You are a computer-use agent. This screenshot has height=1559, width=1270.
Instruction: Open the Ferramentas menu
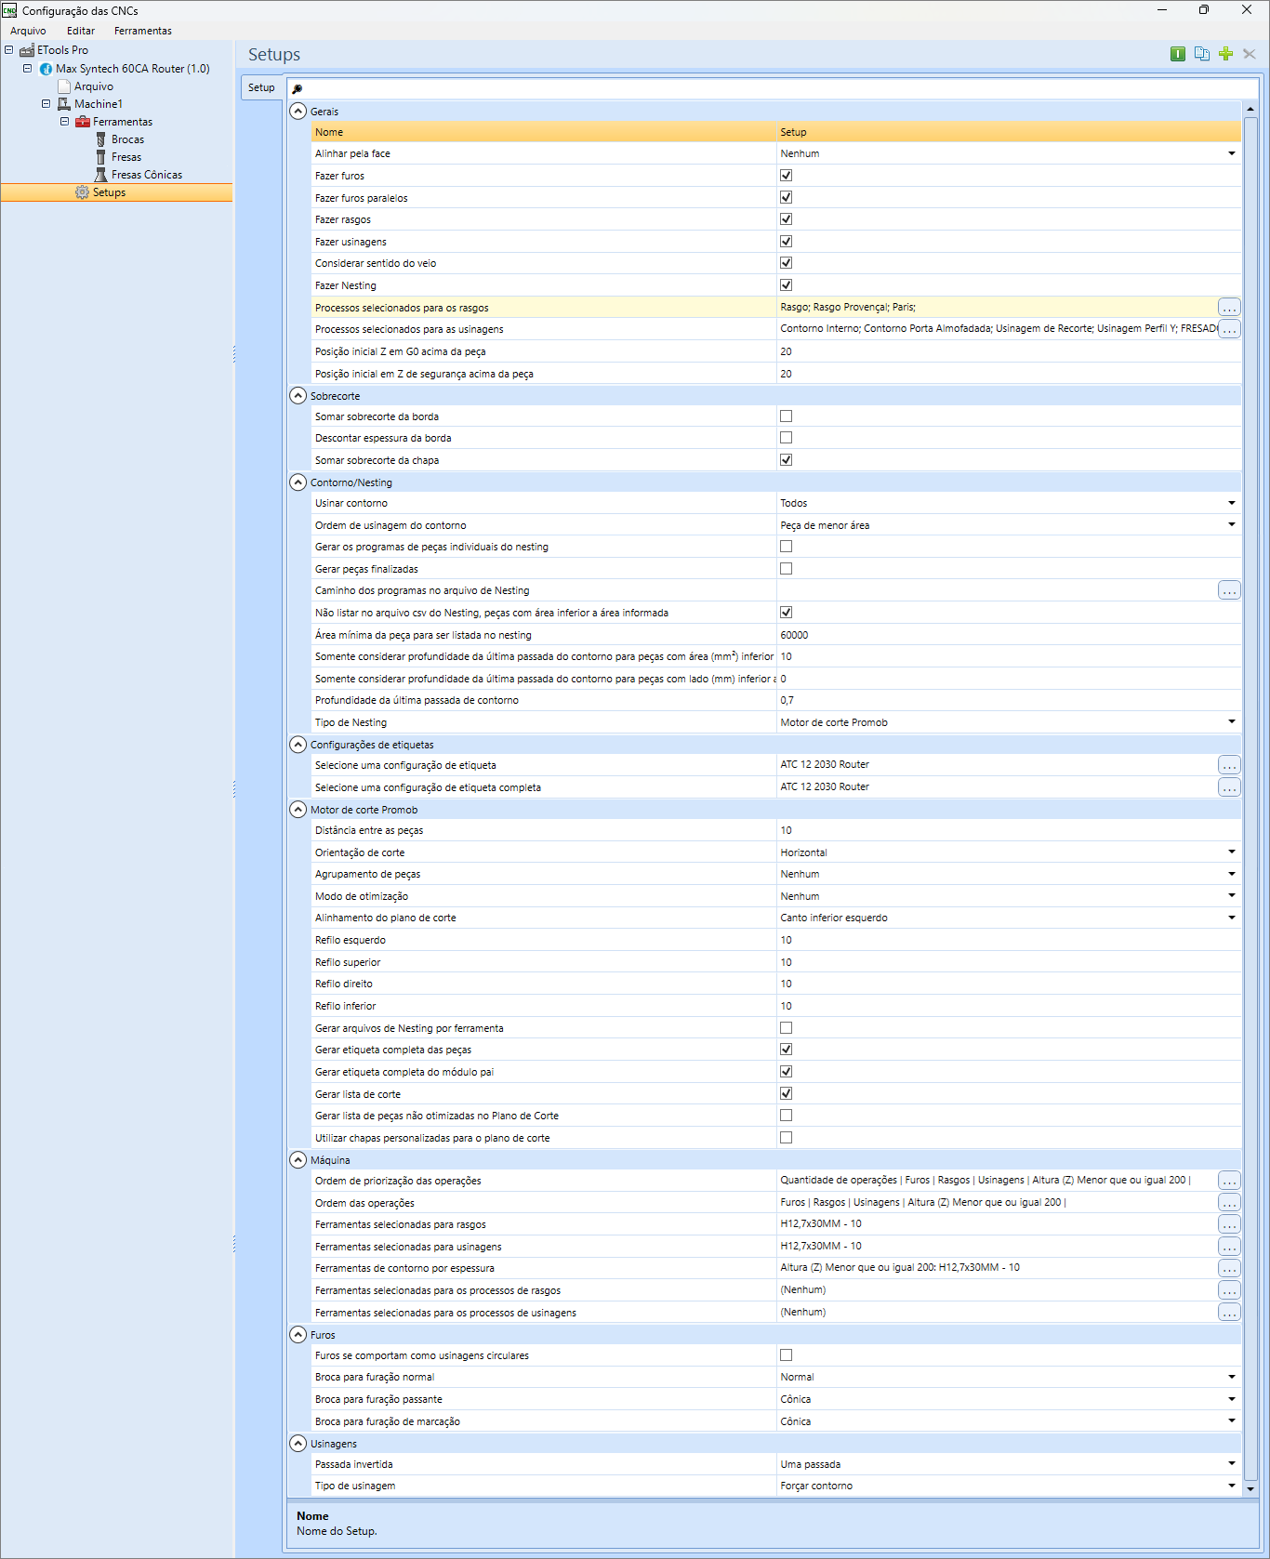coord(143,31)
